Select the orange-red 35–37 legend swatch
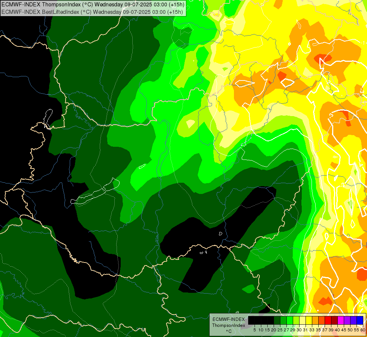This screenshot has width=367, height=337. (x=322, y=320)
